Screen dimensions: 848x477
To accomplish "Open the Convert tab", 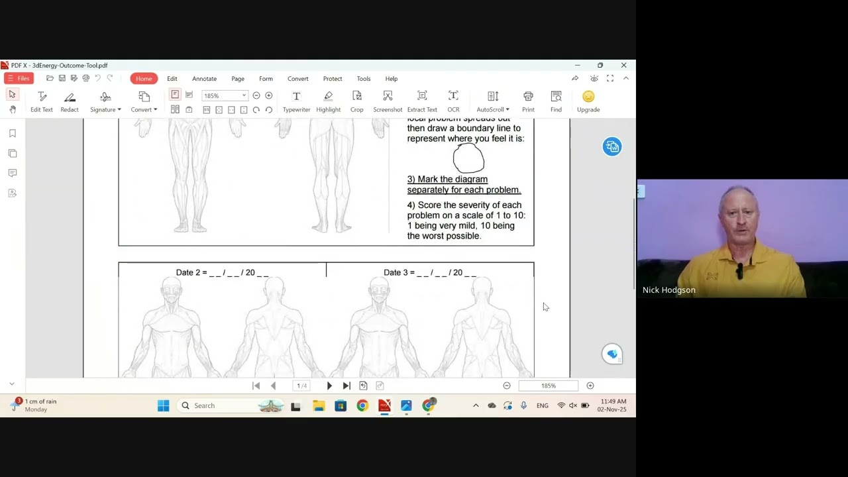I will 298,79.
